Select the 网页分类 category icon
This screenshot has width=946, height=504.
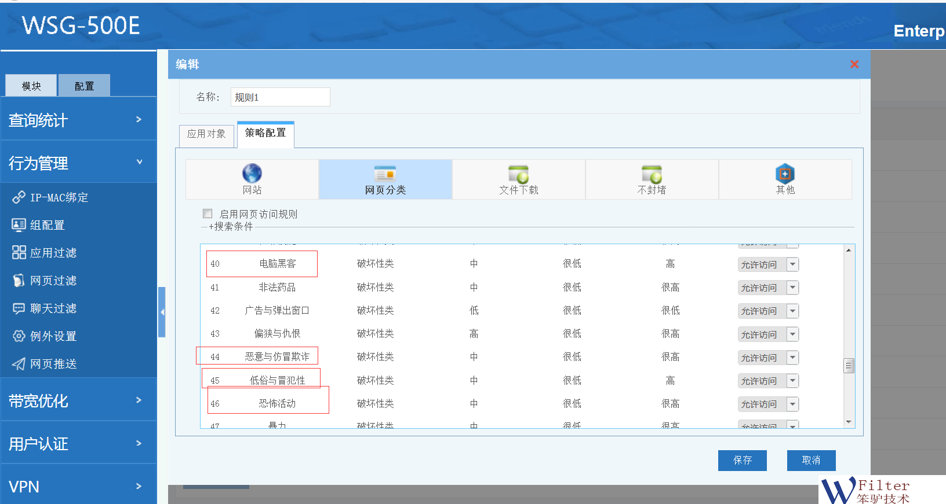coord(385,174)
